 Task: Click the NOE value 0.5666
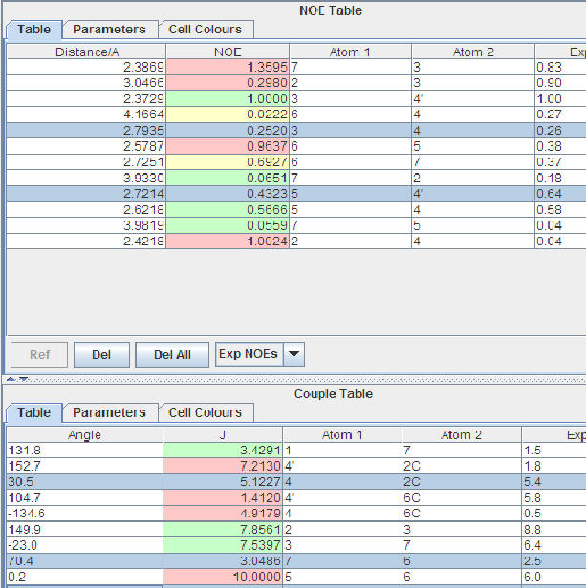228,209
